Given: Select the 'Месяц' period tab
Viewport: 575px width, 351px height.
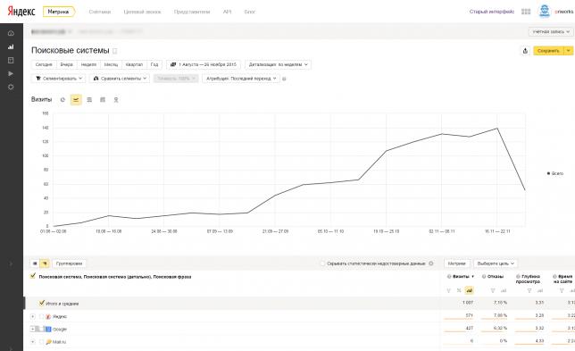Looking at the screenshot, I should 111,64.
